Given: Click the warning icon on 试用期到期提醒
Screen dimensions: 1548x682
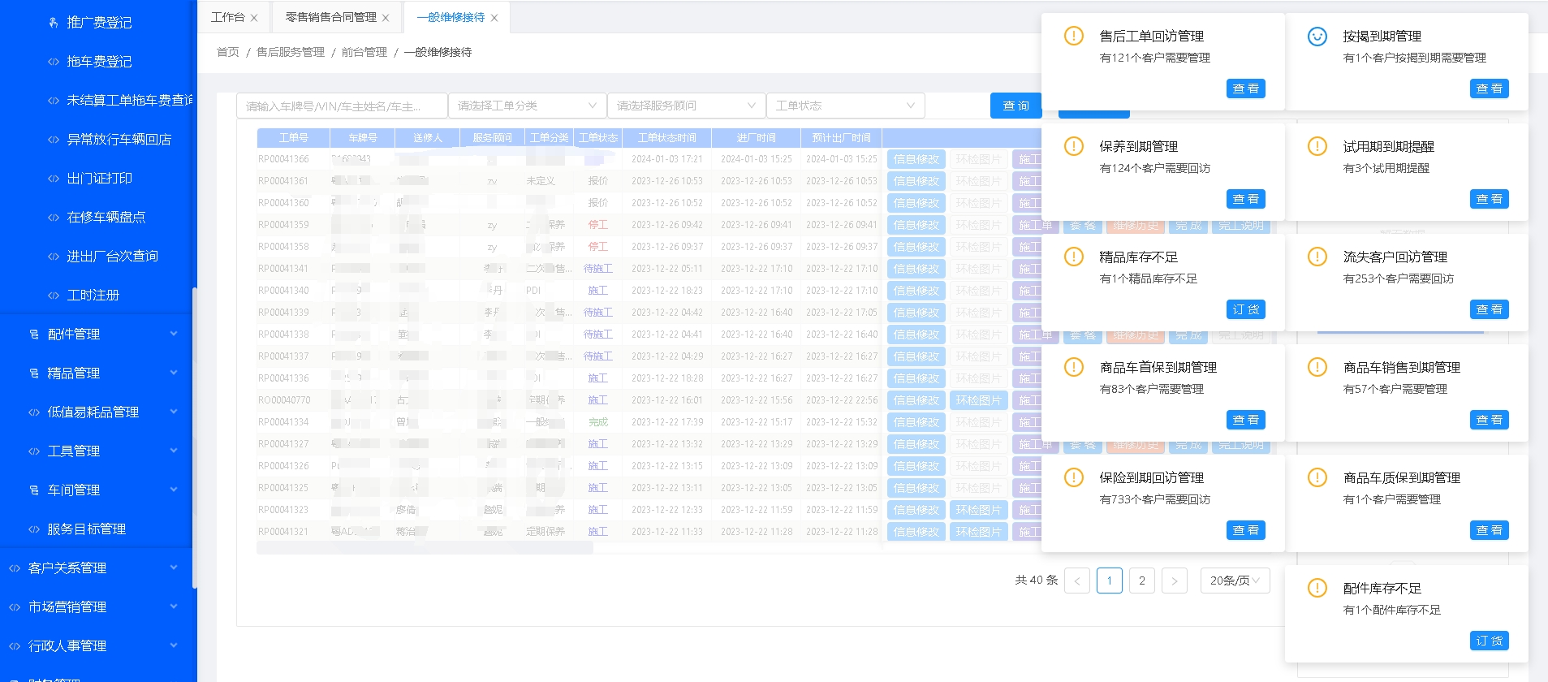Looking at the screenshot, I should [1317, 146].
